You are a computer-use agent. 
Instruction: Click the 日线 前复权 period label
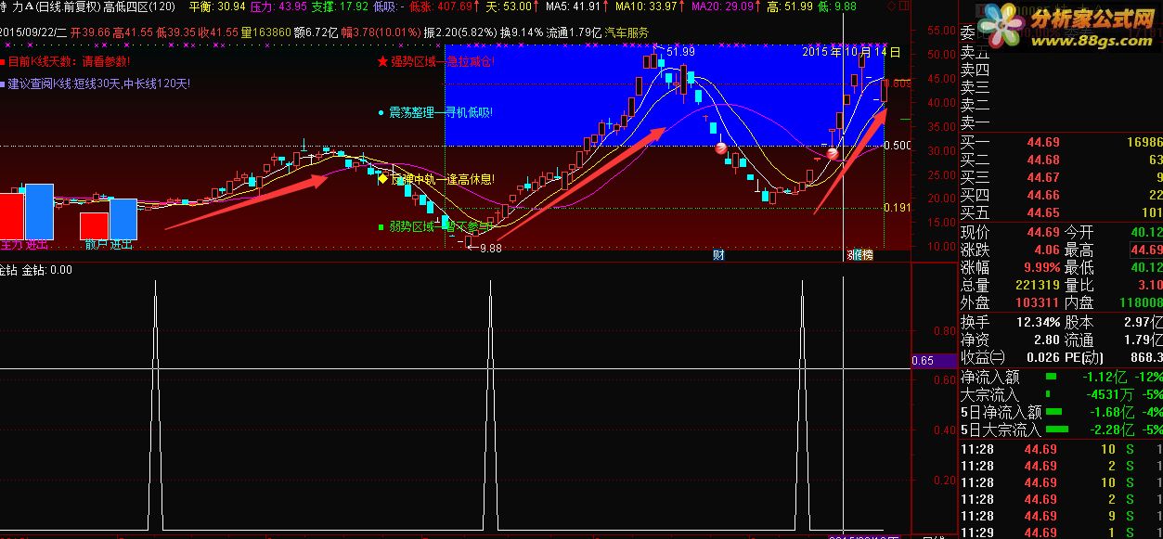point(67,6)
